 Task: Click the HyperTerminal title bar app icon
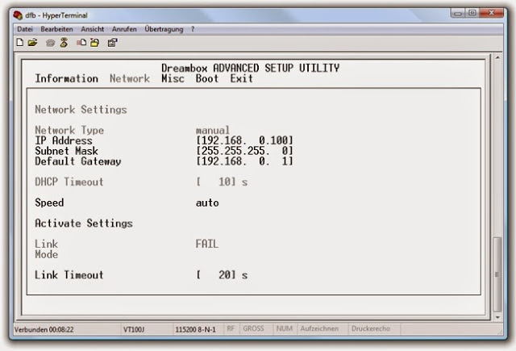click(18, 15)
